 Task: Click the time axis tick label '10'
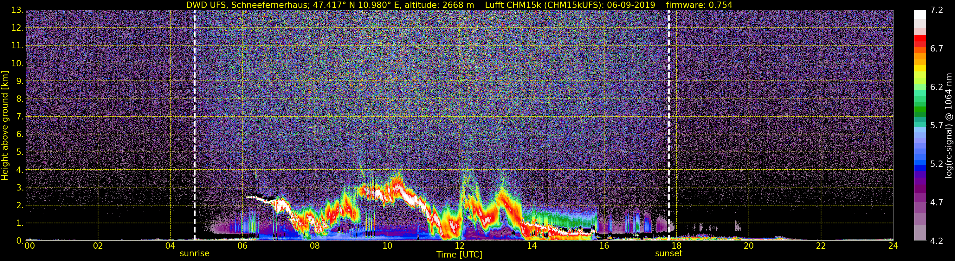(387, 246)
